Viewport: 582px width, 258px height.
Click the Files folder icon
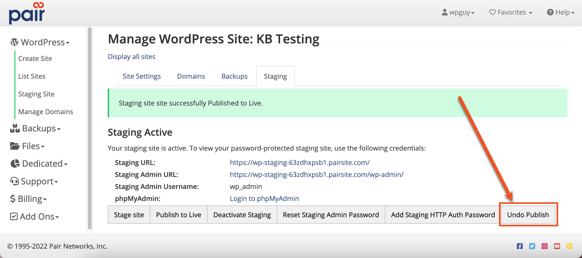pyautogui.click(x=15, y=146)
